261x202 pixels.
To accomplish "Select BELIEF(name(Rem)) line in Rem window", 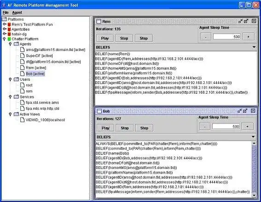I will pos(112,54).
